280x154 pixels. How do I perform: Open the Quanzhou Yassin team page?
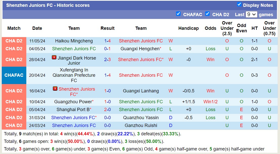click(x=141, y=117)
